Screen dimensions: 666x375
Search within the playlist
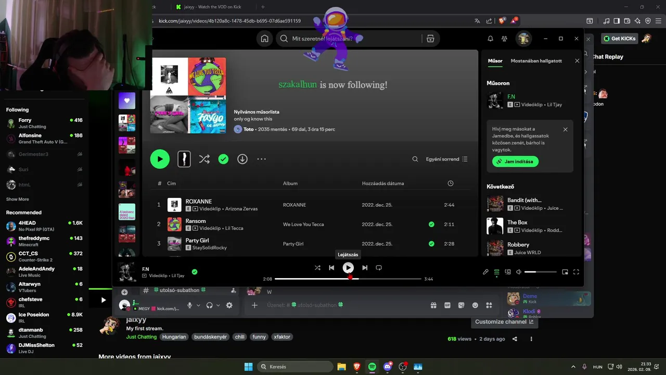[415, 159]
